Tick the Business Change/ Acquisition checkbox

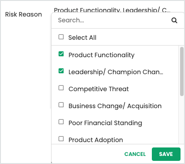point(61,105)
